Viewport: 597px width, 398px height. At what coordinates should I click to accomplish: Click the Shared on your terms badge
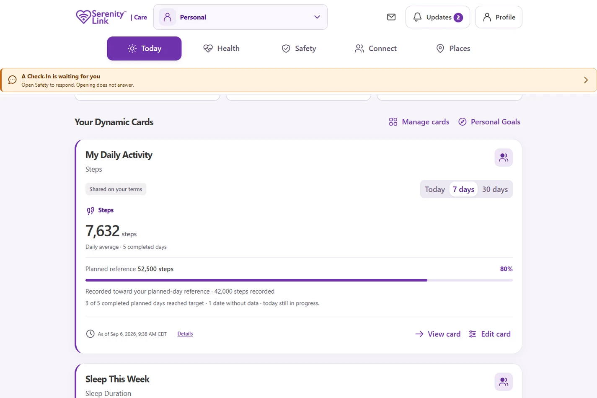116,189
